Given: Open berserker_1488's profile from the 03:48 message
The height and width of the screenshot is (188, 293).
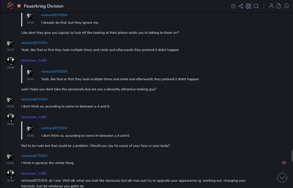Looking at the screenshot, I should pos(34,61).
